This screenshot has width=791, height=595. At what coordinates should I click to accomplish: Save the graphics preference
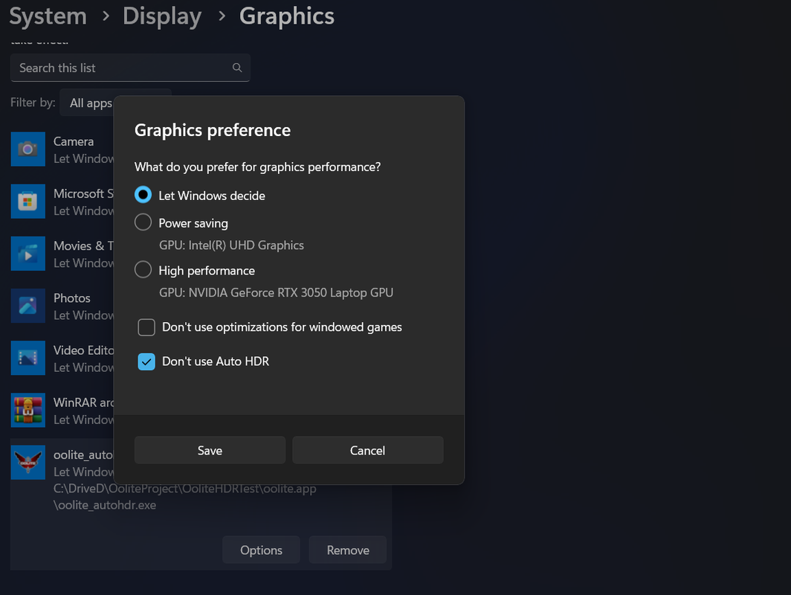210,450
